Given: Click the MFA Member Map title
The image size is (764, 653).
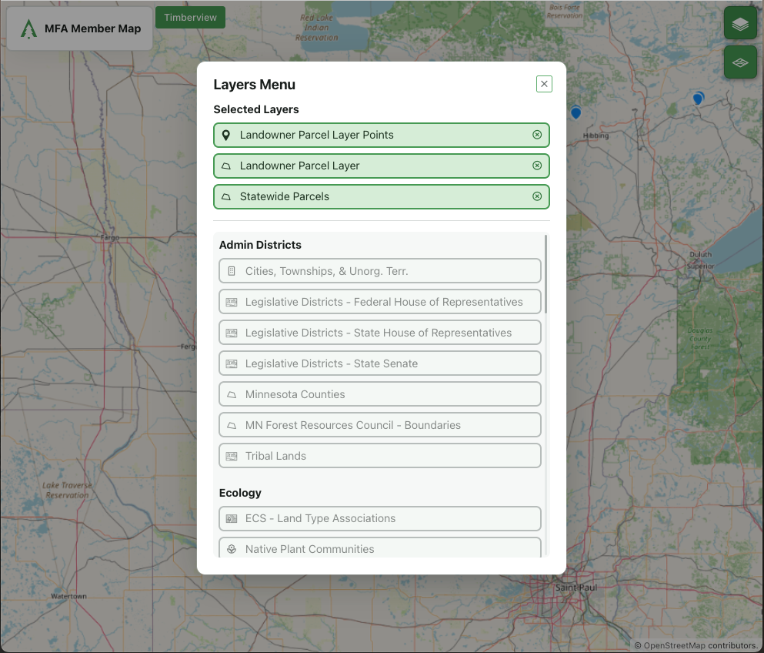Looking at the screenshot, I should pyautogui.click(x=92, y=28).
